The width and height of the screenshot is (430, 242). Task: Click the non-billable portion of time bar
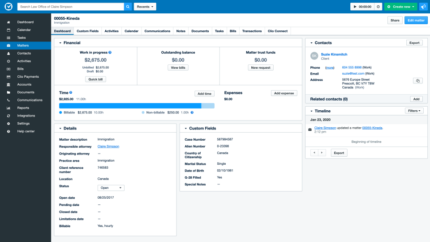tap(208, 106)
